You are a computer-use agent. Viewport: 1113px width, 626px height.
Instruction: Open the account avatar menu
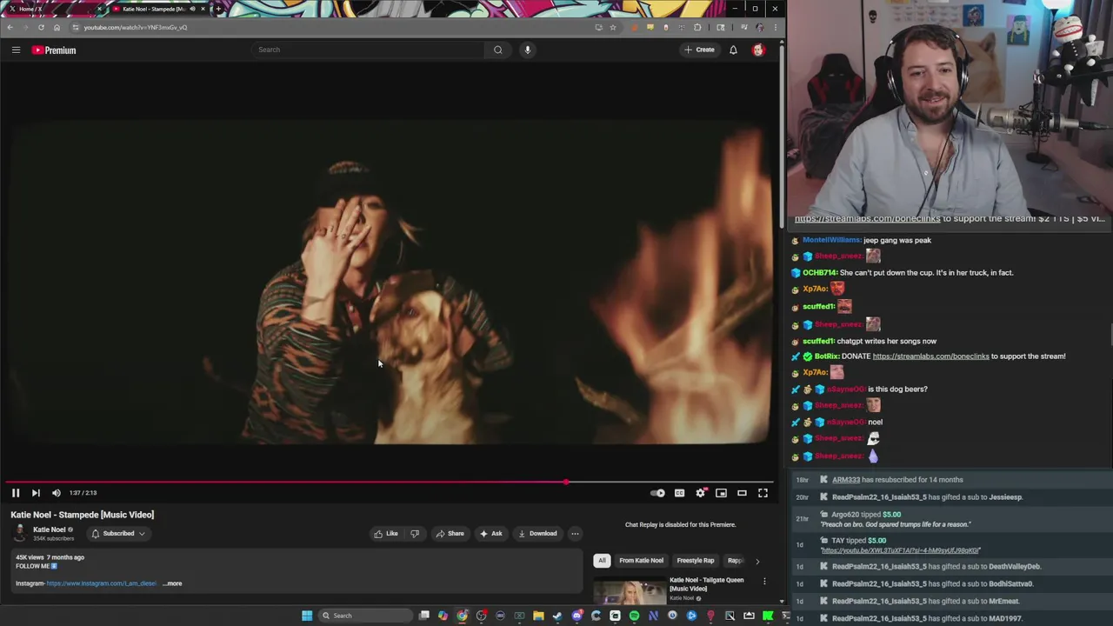click(758, 50)
